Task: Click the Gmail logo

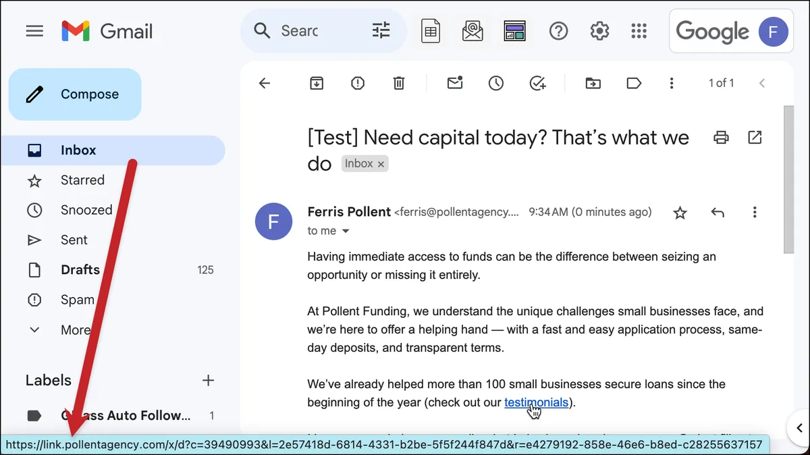Action: tap(107, 31)
